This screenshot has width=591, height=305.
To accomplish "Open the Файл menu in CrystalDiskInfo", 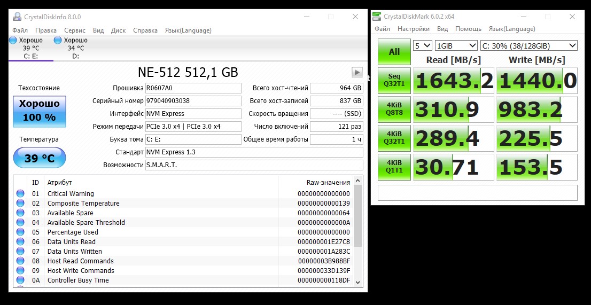I will point(20,30).
